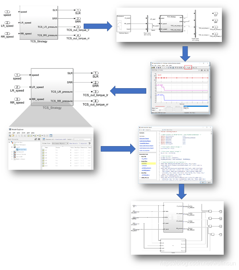Click the TCS_out_torque_rr outport in the middle diagram
239x270 pixels.
coord(96,101)
